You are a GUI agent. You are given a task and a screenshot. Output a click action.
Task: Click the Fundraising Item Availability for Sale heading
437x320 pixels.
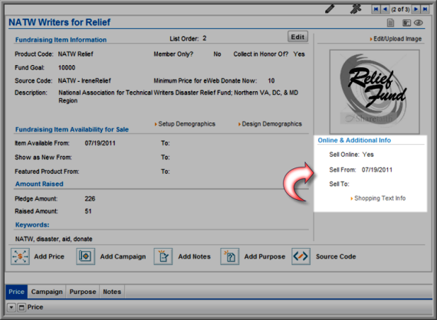click(x=72, y=129)
